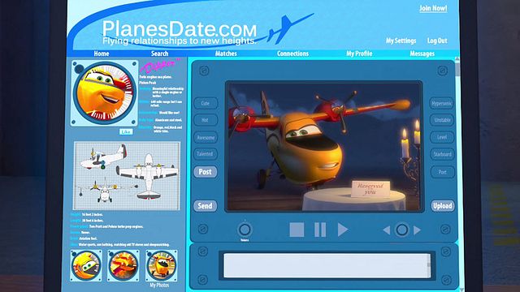Viewport: 520px width, 292px height.
Task: Click the volume knob below the video
Action: pyautogui.click(x=245, y=230)
